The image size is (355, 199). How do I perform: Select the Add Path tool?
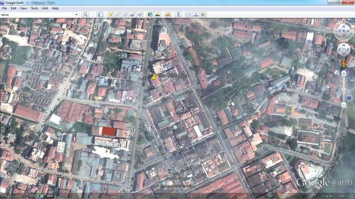point(125,15)
